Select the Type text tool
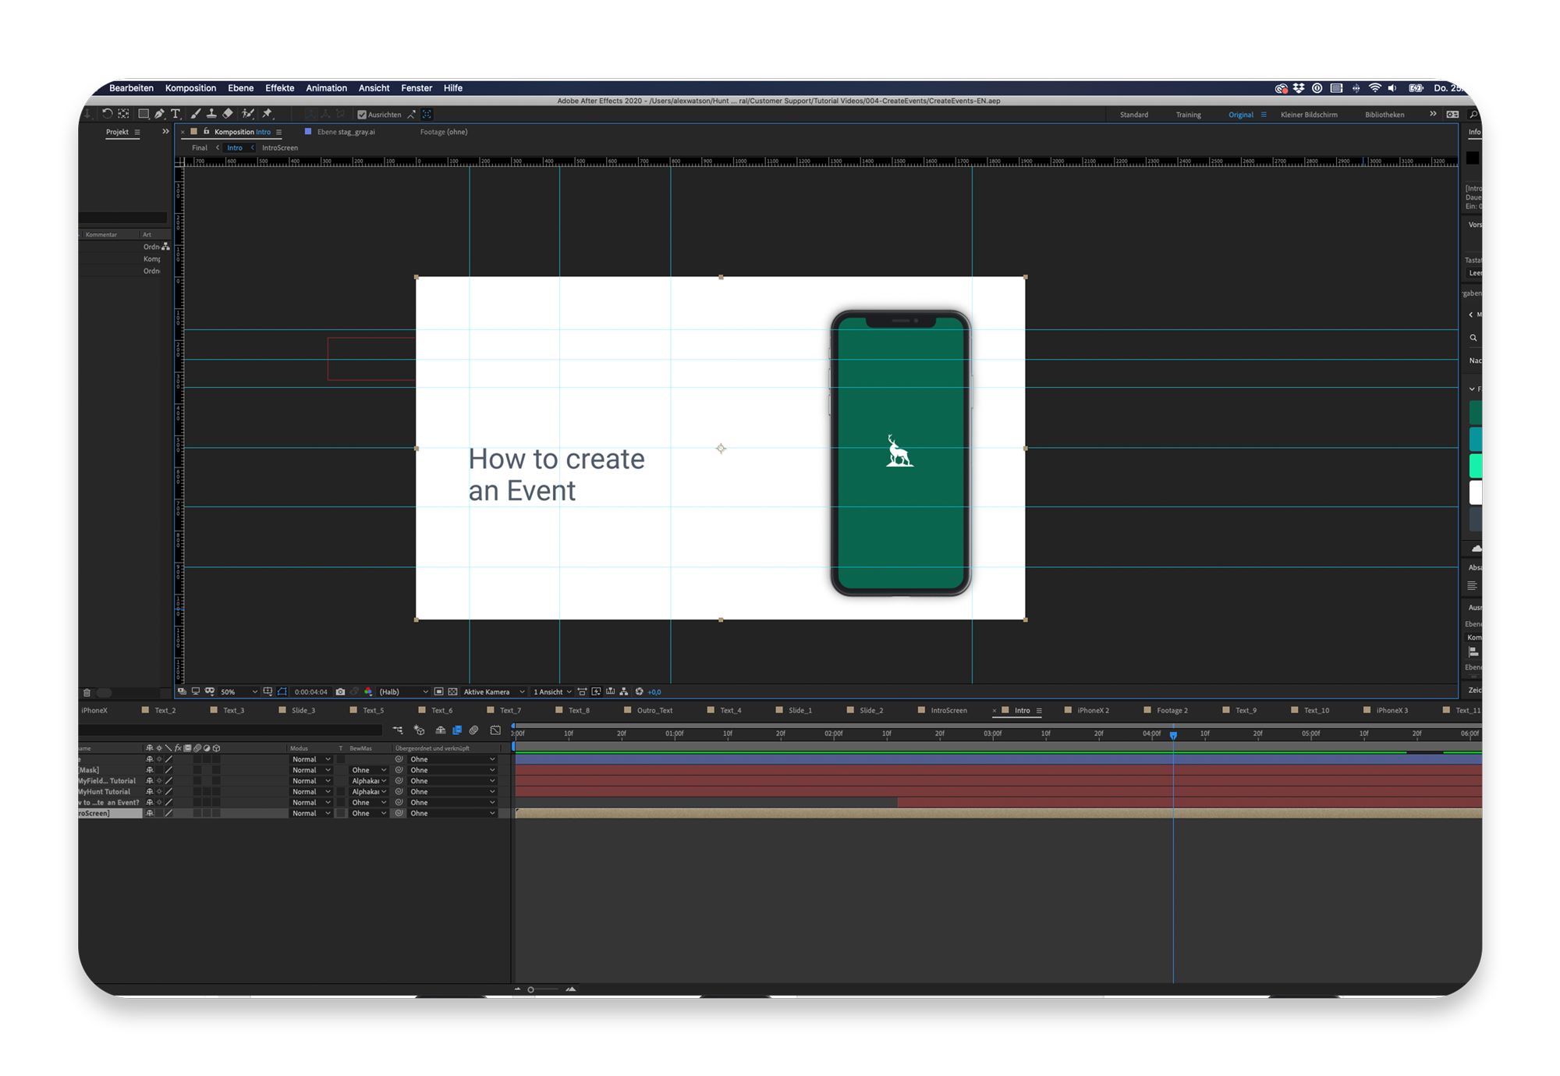 [x=175, y=114]
